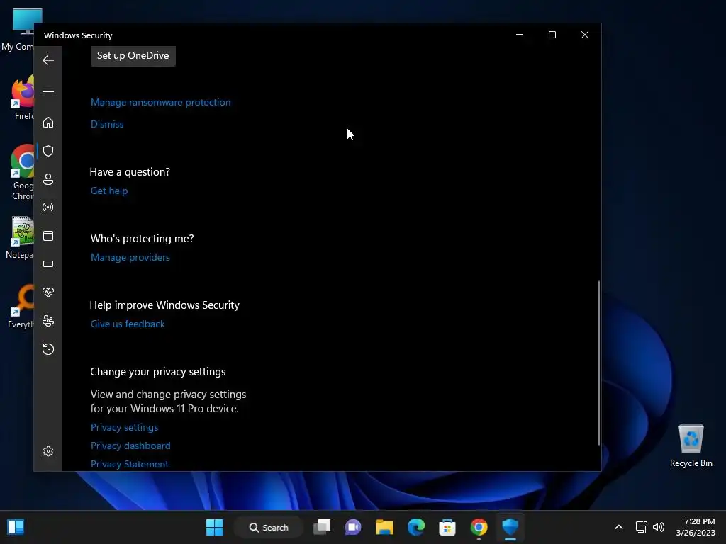
Task: Maximize the Windows Security window
Action: coord(552,35)
